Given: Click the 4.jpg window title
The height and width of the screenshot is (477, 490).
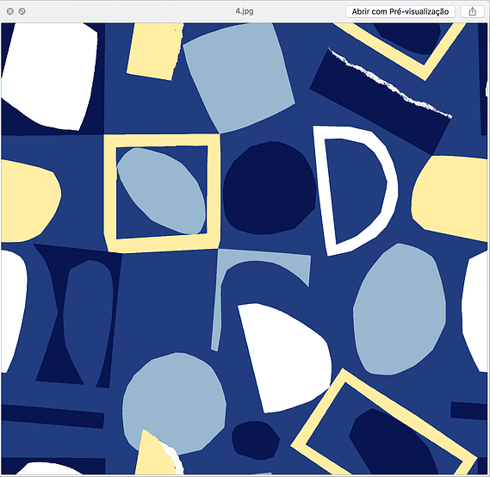Looking at the screenshot, I should pos(245,11).
